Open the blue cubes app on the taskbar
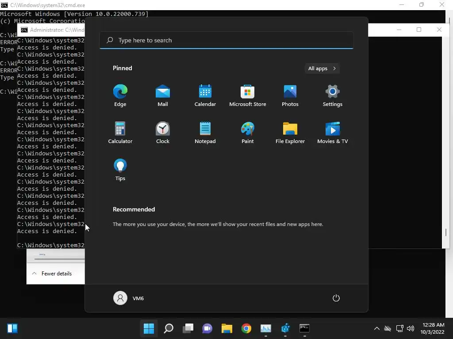Viewport: 453px width, 339px height. [285, 328]
